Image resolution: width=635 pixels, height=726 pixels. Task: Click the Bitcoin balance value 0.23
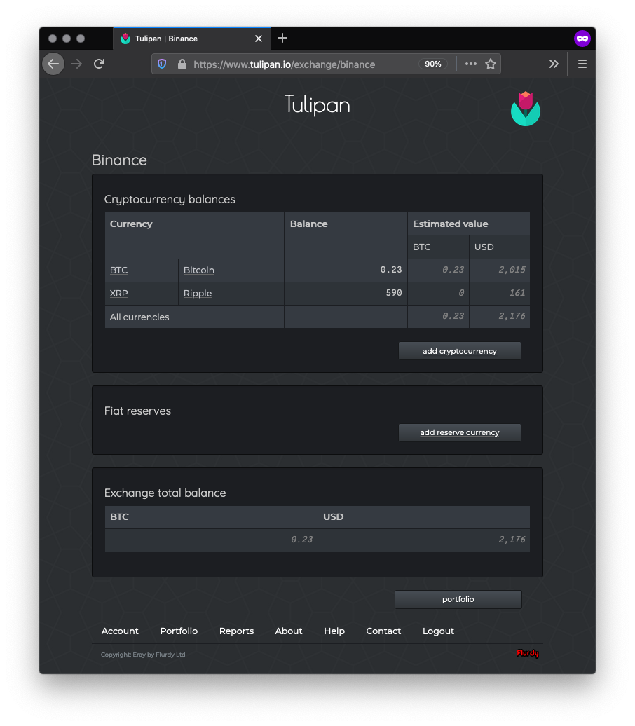(391, 270)
